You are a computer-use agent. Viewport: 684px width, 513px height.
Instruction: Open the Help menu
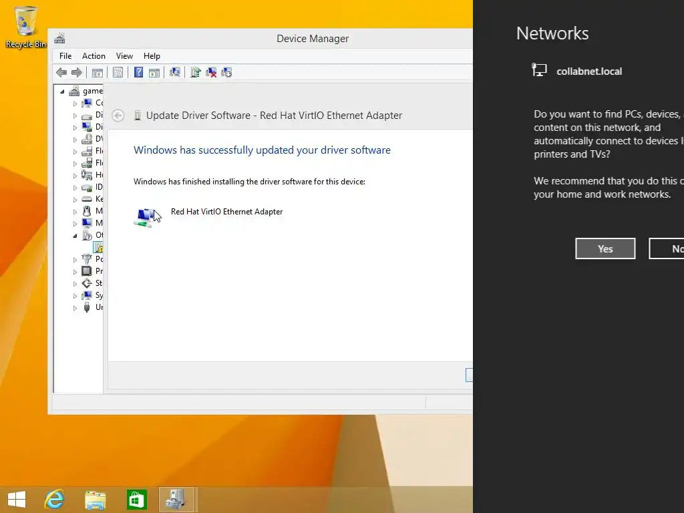(x=152, y=56)
